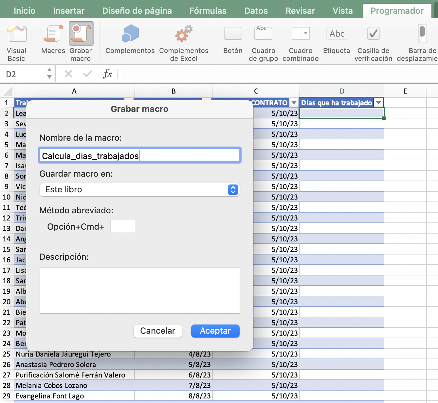This screenshot has width=438, height=403.
Task: Click the Name Box stepper arrows
Action: [49, 74]
